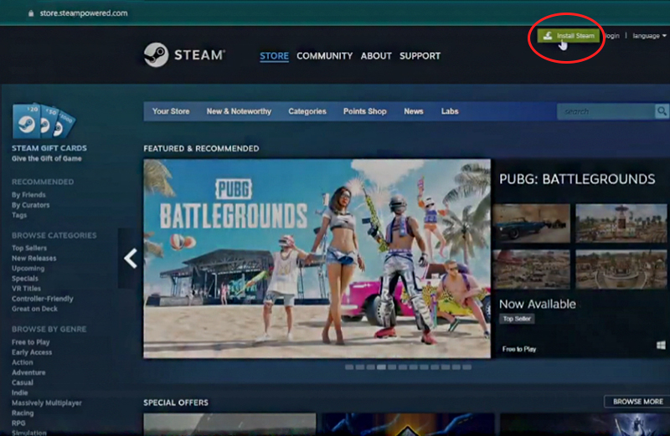Browse New Releases category
The height and width of the screenshot is (436, 670).
[x=34, y=259]
